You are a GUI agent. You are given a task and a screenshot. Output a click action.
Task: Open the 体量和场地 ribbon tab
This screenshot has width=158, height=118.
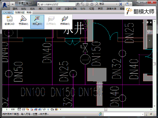pyautogui.click(x=70, y=8)
